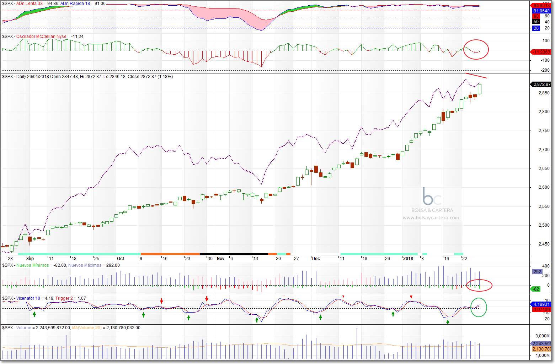Click the 2,600 price axis label
This screenshot has width=555, height=364.
[544, 187]
